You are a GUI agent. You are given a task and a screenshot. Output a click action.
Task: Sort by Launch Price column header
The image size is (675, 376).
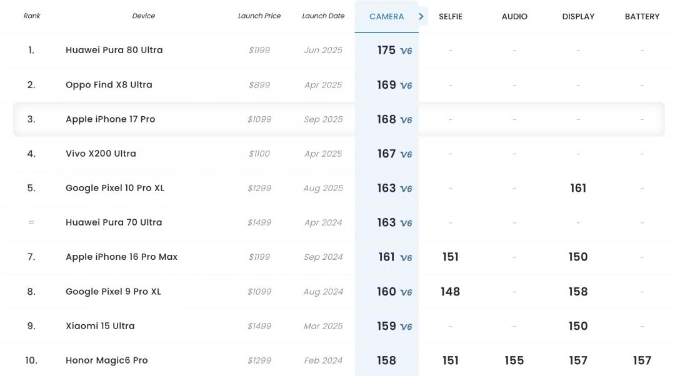259,16
